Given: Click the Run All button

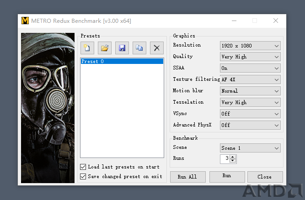Looking at the screenshot, I should (187, 177).
